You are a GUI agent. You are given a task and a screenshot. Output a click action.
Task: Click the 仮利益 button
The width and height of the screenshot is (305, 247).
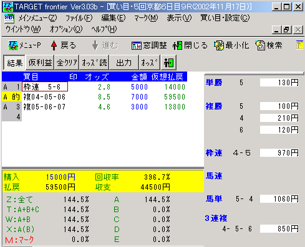point(40,62)
